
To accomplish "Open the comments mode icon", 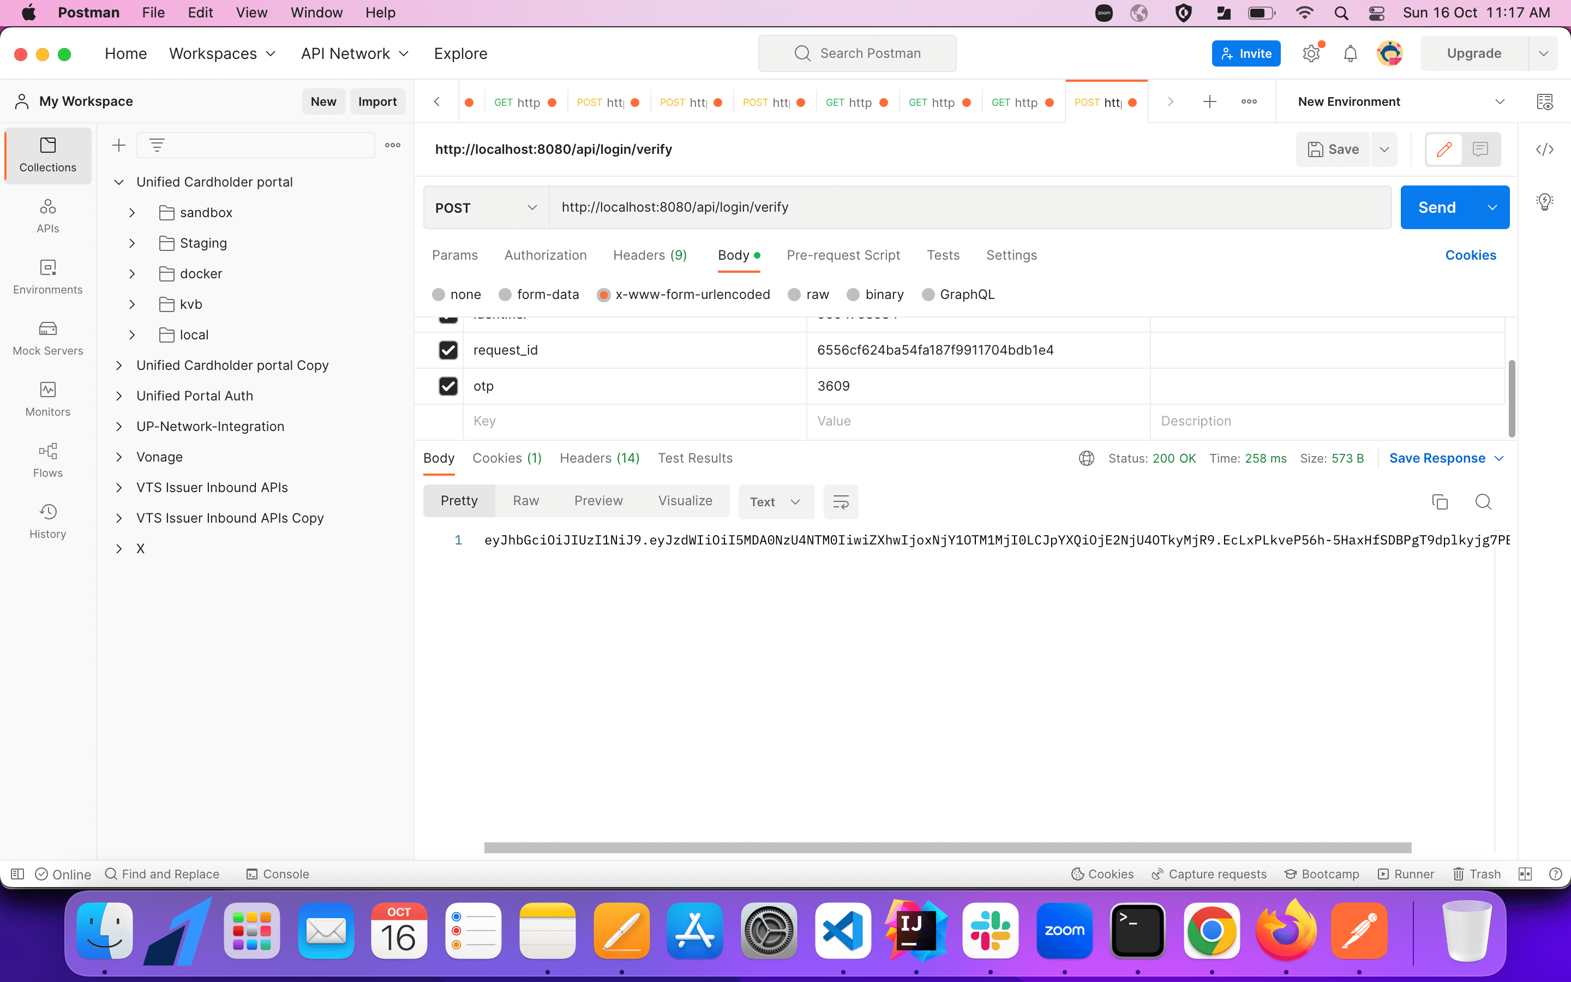I will coord(1481,149).
